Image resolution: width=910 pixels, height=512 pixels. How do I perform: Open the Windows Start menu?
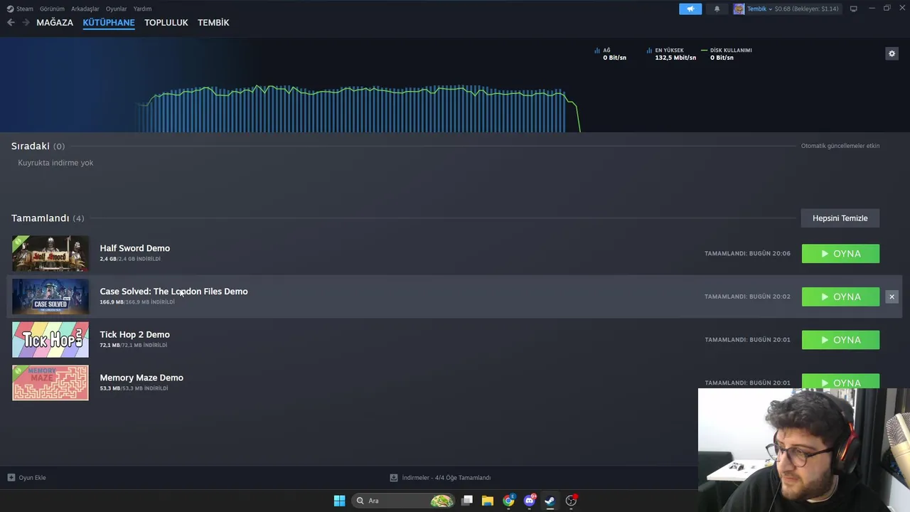[339, 501]
